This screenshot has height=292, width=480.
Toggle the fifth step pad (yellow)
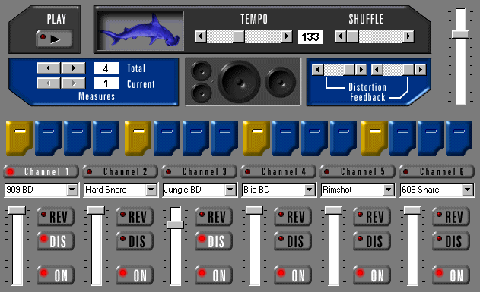point(138,138)
